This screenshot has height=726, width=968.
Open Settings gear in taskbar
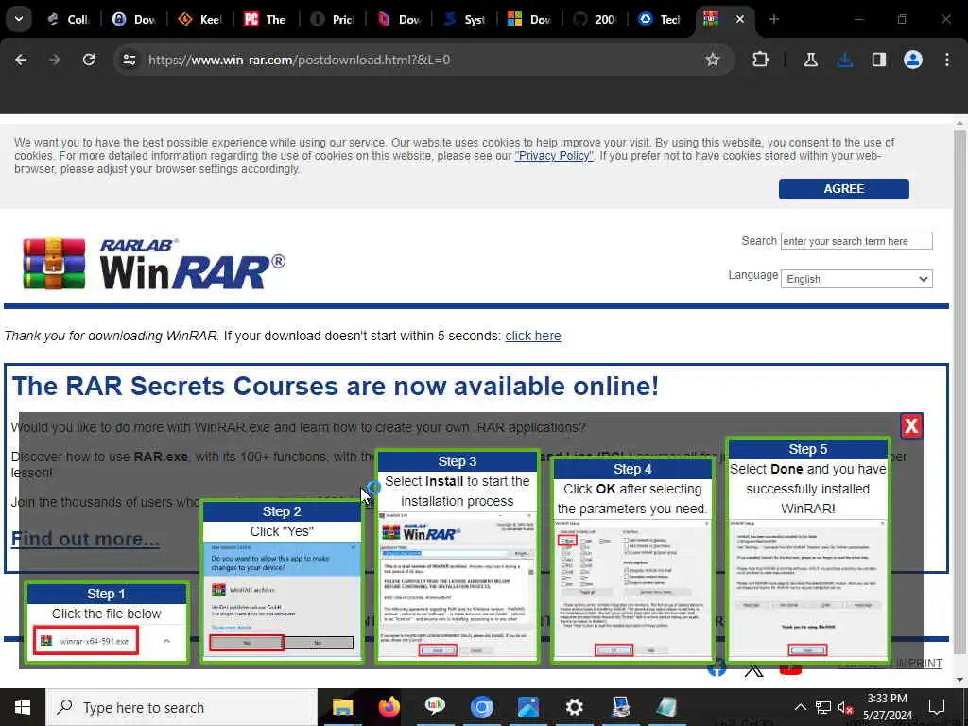click(574, 707)
